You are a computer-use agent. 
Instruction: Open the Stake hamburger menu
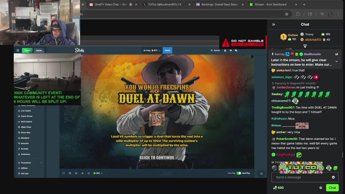click(18, 50)
